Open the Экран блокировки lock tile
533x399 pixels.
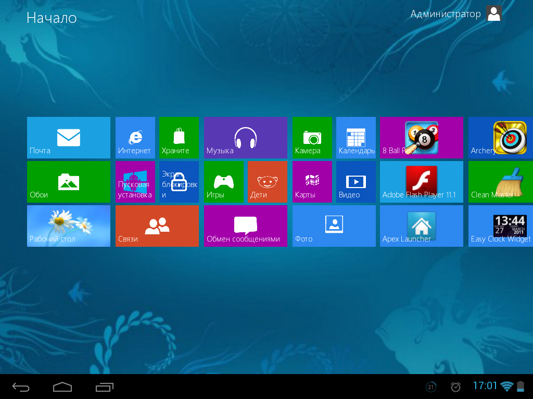point(179,182)
